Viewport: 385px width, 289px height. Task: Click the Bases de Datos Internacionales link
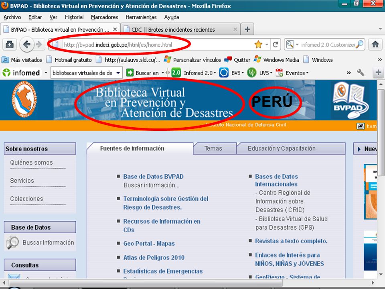[x=276, y=180]
